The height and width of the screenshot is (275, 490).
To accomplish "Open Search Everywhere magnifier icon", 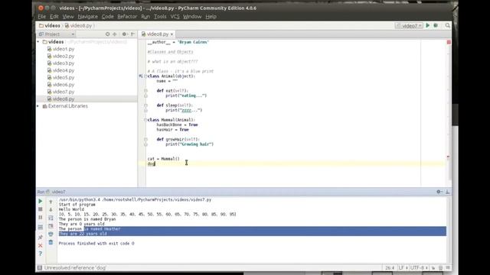I will pyautogui.click(x=447, y=25).
